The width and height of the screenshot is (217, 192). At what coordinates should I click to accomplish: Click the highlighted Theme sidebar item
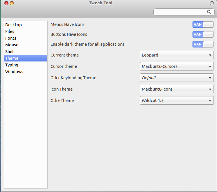coord(12,58)
